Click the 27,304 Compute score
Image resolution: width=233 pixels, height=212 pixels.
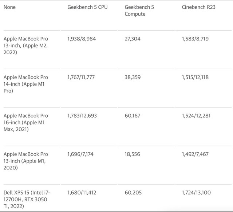tap(133, 39)
